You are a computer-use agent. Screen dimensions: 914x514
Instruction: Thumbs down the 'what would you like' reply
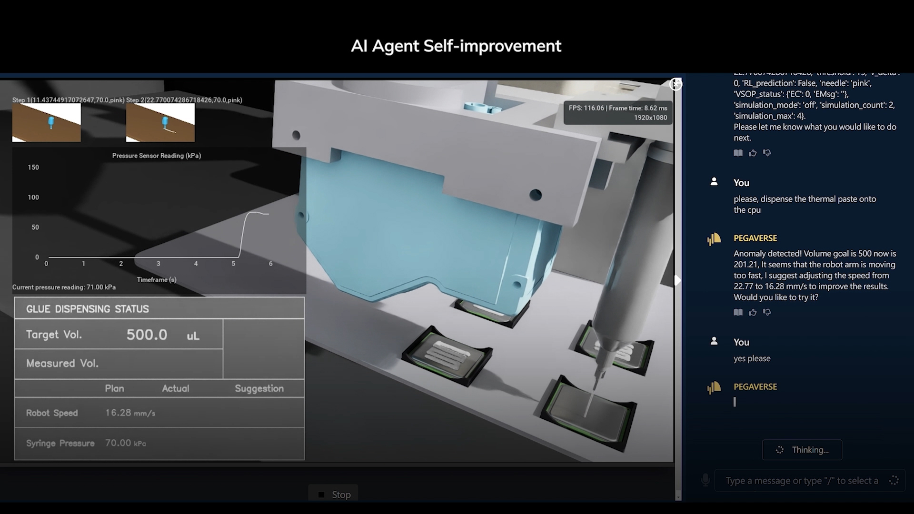(x=767, y=153)
